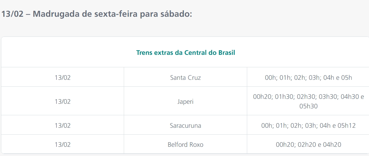Click the Saracuruna train times cell
Screen dimensions: 369x156
coord(308,125)
